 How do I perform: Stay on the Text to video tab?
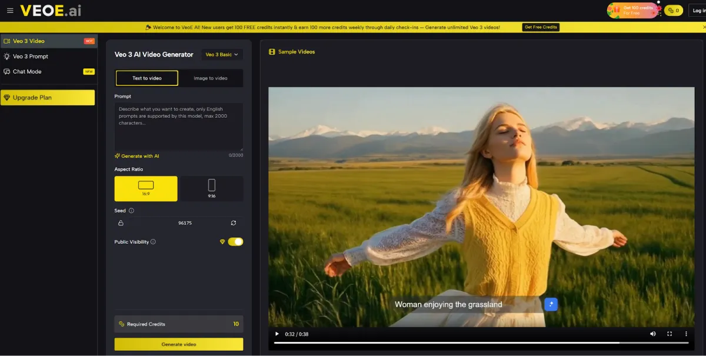(x=146, y=78)
